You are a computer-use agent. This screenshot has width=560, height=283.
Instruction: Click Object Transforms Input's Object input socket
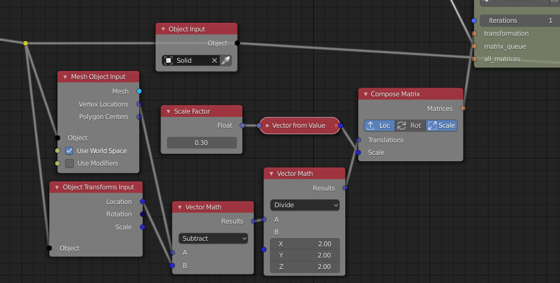[x=49, y=248]
